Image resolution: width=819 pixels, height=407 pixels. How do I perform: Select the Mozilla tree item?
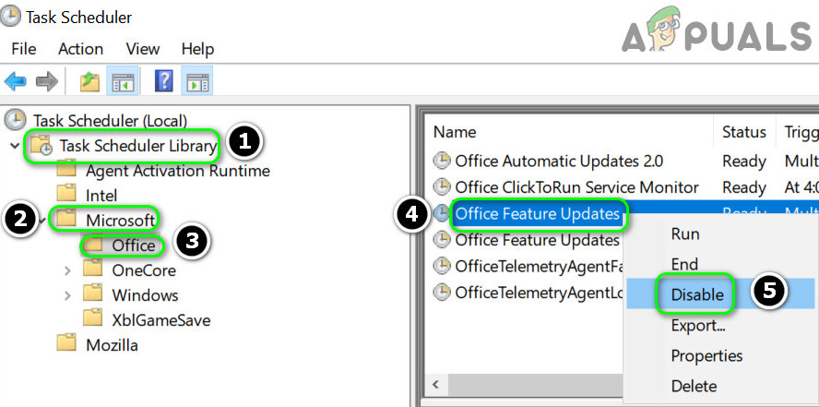(x=113, y=345)
